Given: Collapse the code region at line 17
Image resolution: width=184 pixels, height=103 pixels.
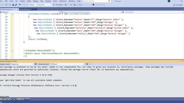Looking at the screenshot, I should click(x=13, y=14).
